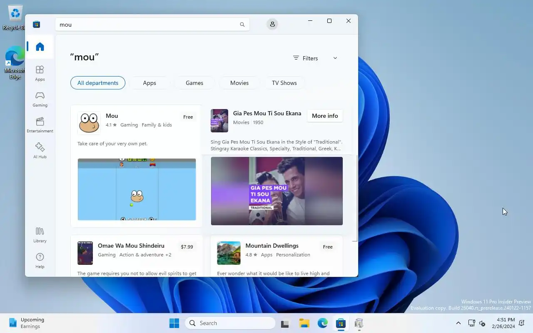The image size is (533, 333).
Task: Open Help in the sidebar
Action: (x=40, y=261)
